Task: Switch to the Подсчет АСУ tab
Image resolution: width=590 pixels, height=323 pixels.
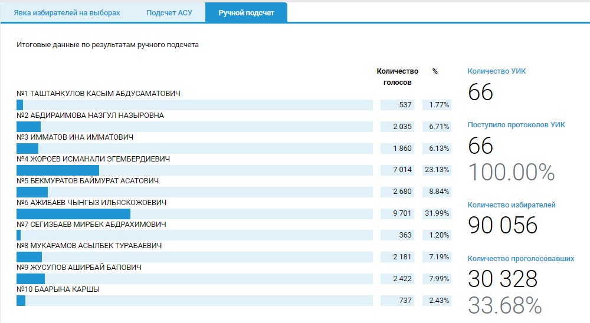Action: click(x=169, y=13)
